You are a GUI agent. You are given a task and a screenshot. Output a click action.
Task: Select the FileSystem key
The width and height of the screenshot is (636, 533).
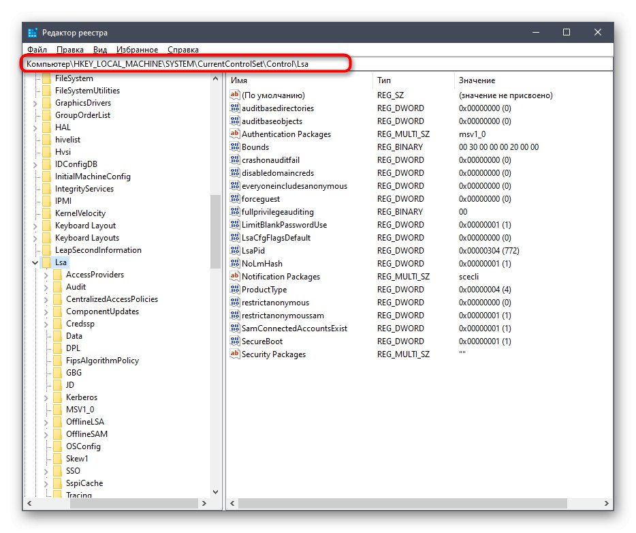[74, 78]
